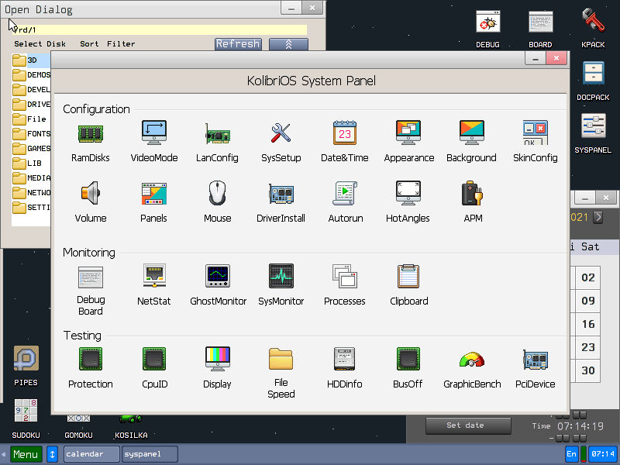Open HotAngles configuration icon
The width and height of the screenshot is (620, 465).
pos(408,193)
